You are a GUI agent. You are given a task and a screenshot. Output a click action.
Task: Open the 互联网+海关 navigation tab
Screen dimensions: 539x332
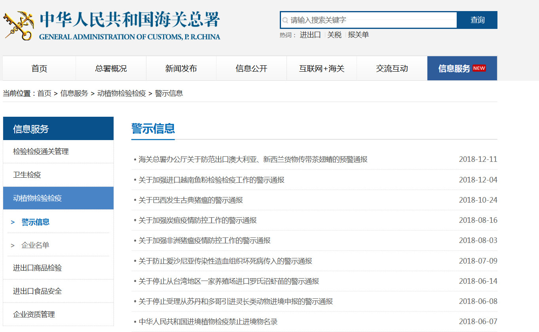click(x=321, y=68)
